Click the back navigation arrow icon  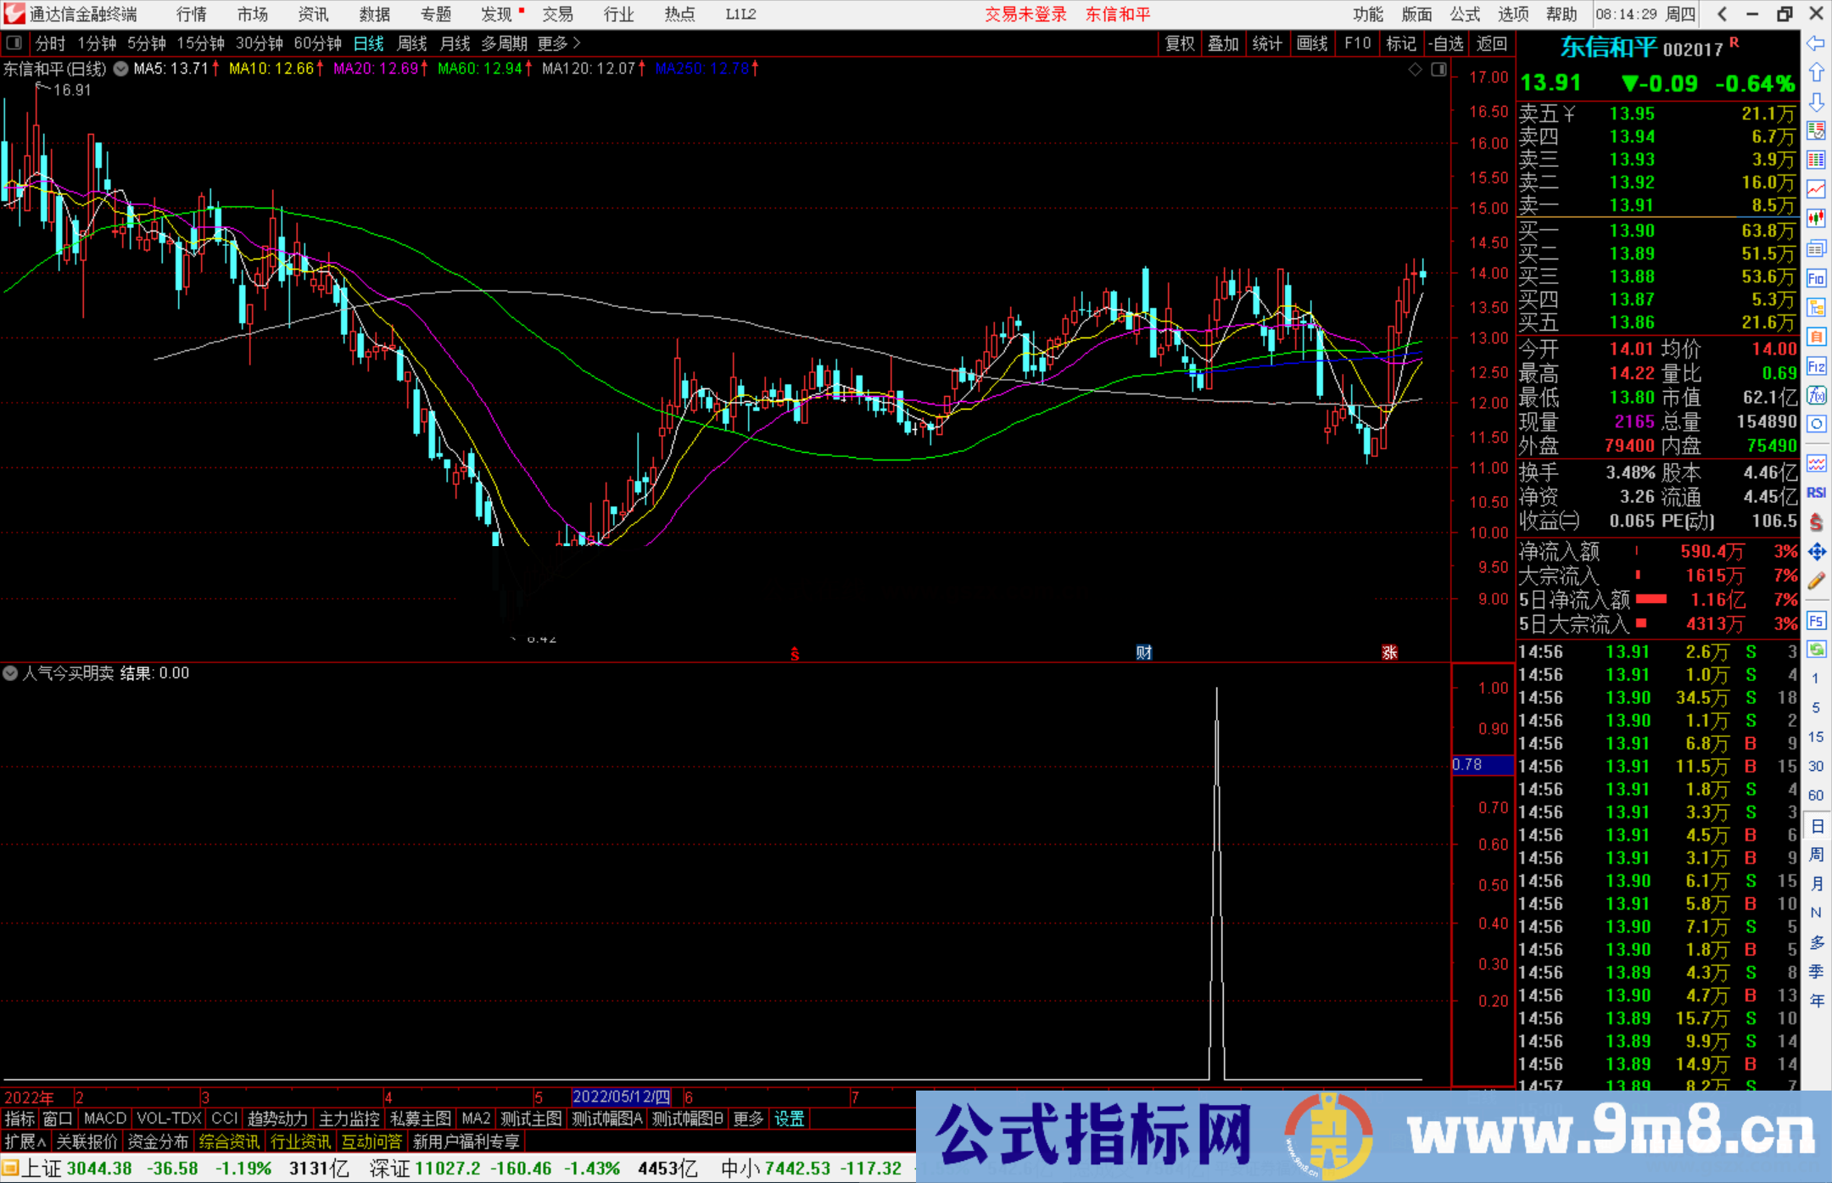1723,14
